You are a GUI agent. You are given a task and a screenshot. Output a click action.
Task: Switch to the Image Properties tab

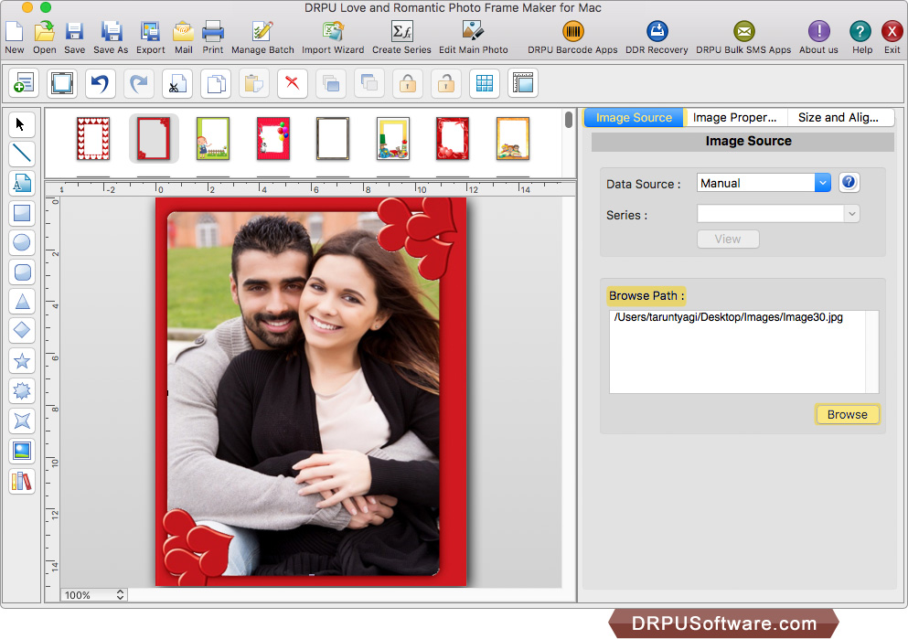tap(734, 117)
